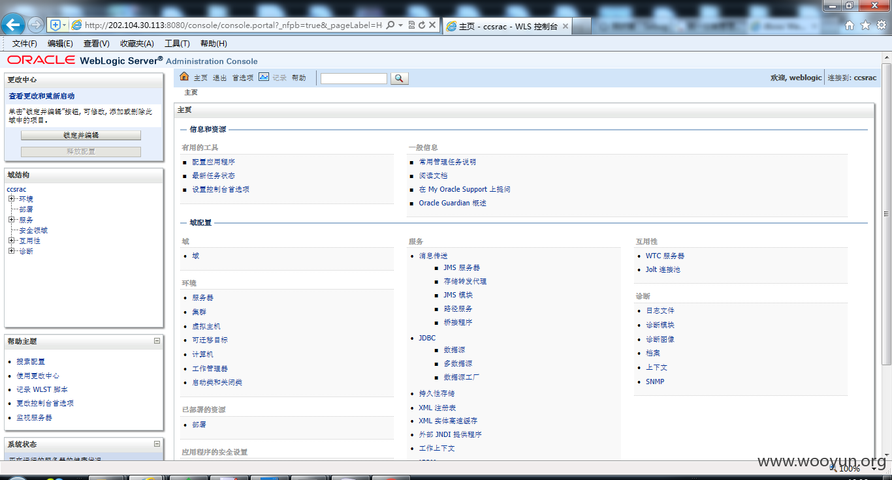
Task: Click the address bar search magnifier icon
Action: point(390,25)
